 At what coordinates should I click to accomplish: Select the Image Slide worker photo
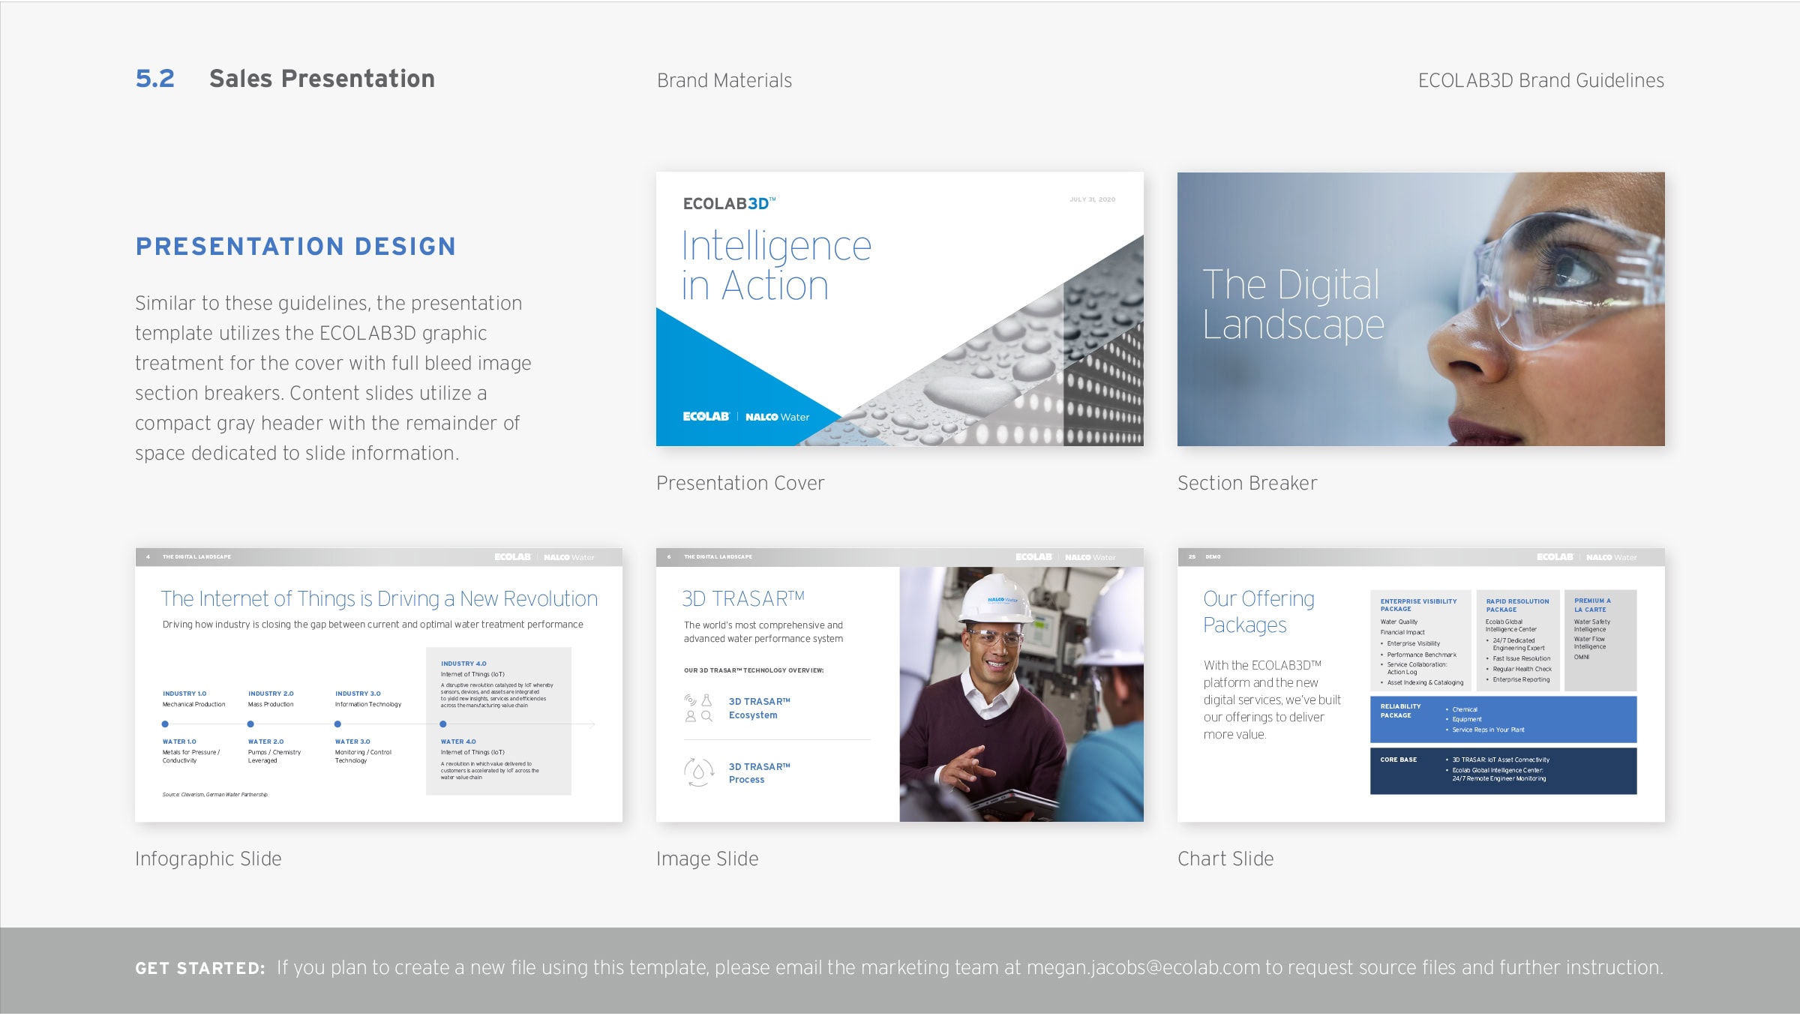tap(1021, 694)
